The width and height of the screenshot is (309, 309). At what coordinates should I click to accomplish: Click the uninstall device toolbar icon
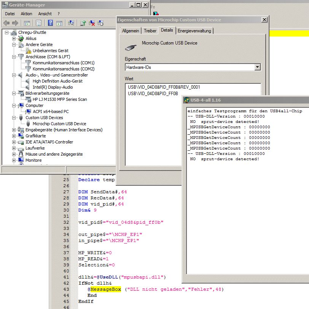92,23
